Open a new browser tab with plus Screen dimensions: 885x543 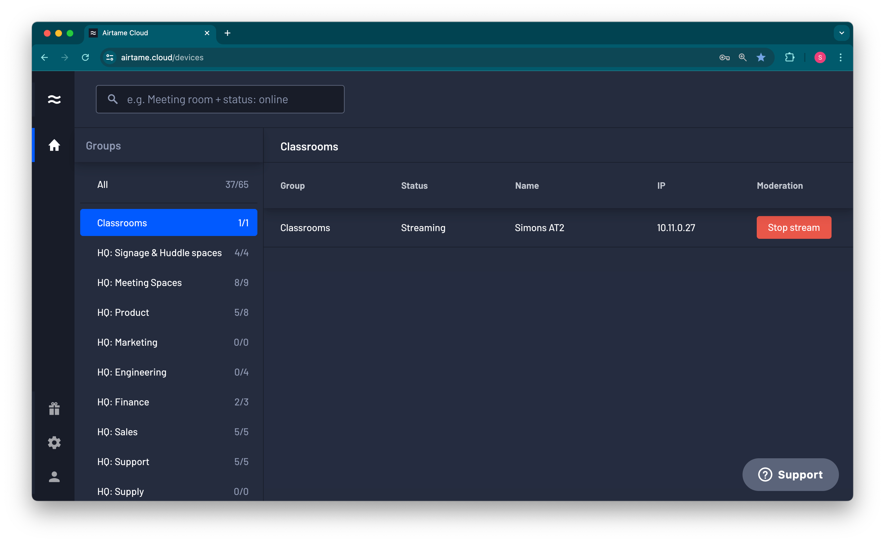[x=227, y=33]
